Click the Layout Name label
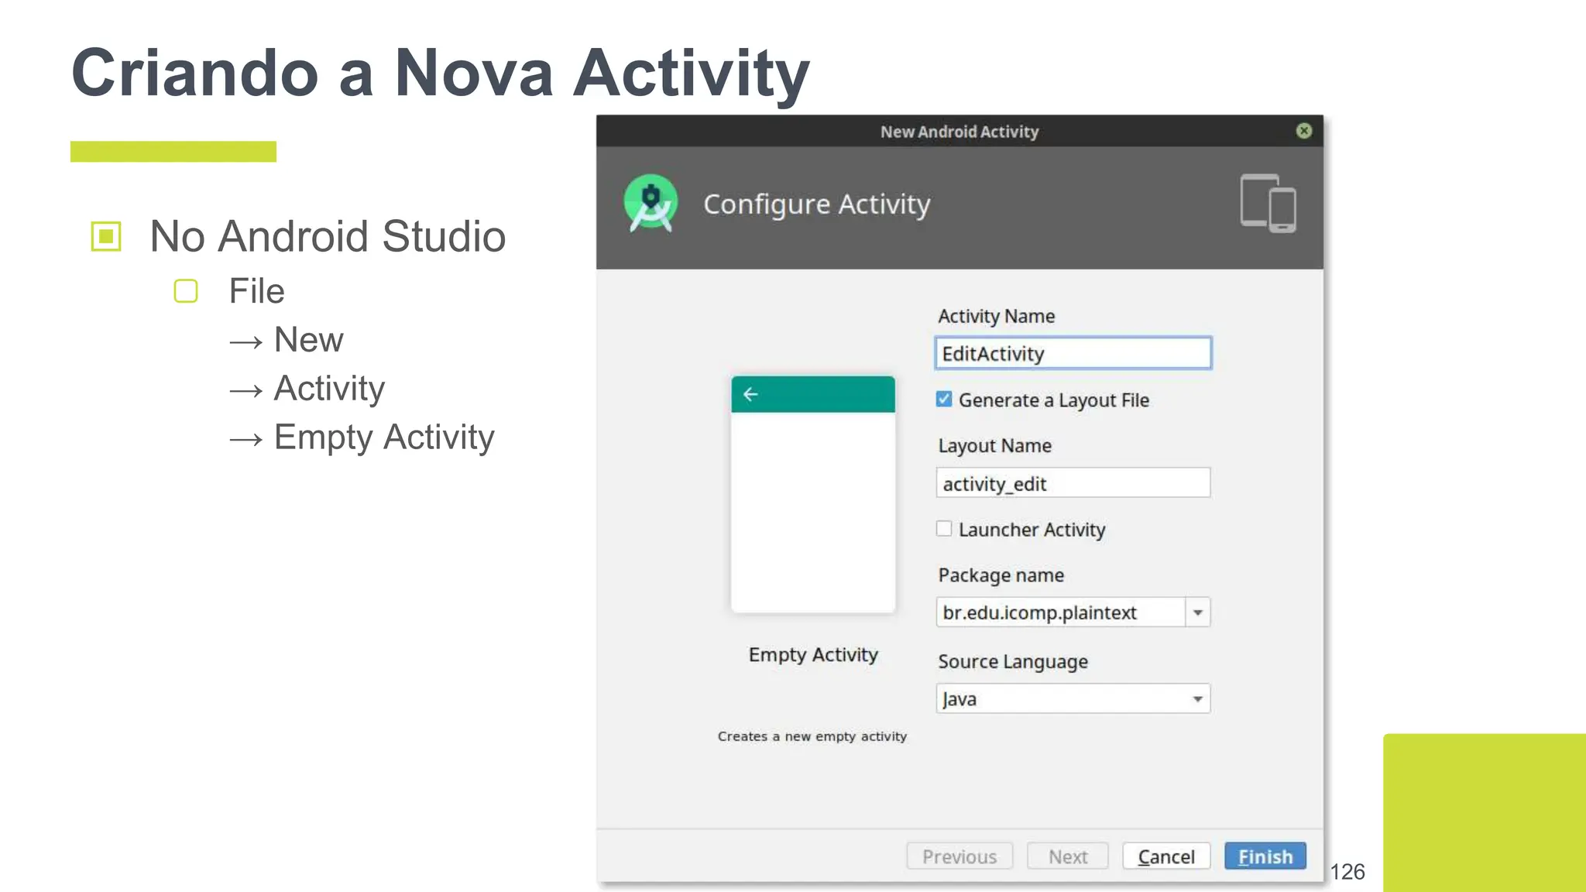 (x=994, y=446)
